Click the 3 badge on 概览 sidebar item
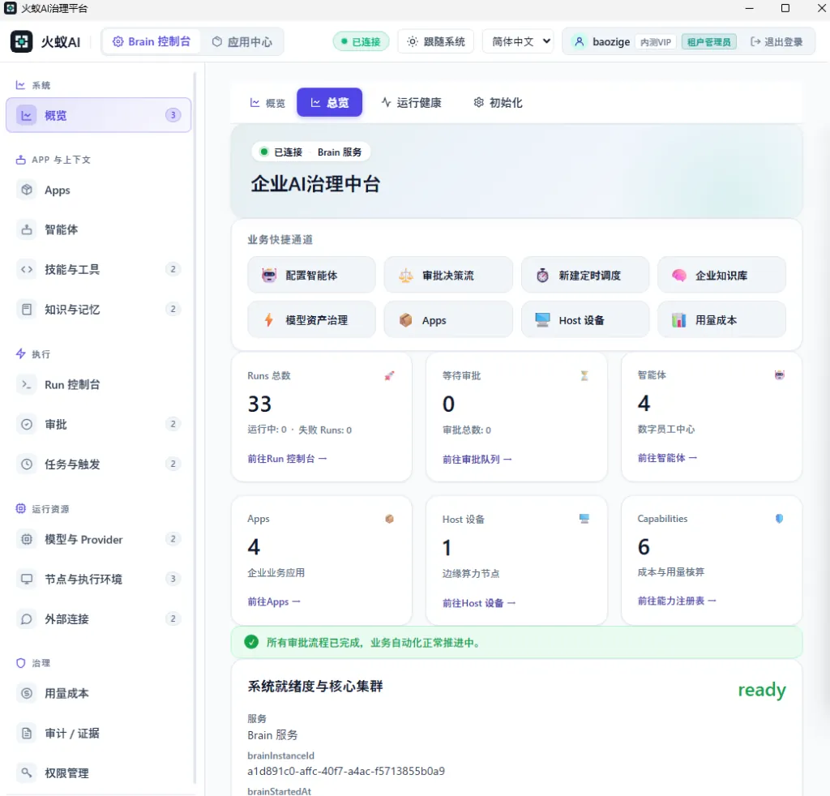This screenshot has height=796, width=830. tap(173, 115)
